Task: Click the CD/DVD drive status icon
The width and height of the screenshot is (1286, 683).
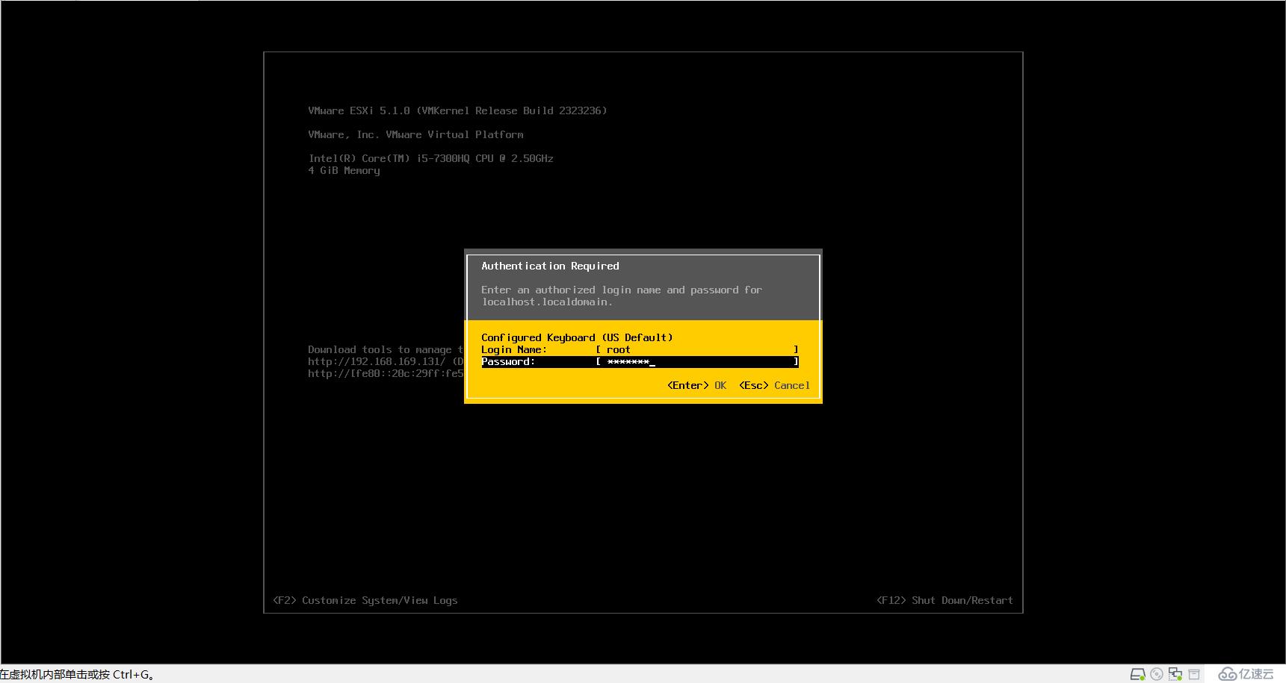Action: [1157, 674]
